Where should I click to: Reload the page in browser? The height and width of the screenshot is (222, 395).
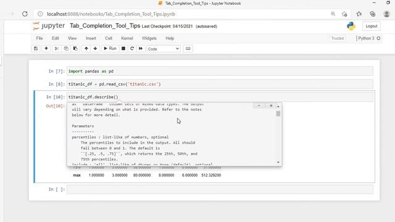(25, 14)
